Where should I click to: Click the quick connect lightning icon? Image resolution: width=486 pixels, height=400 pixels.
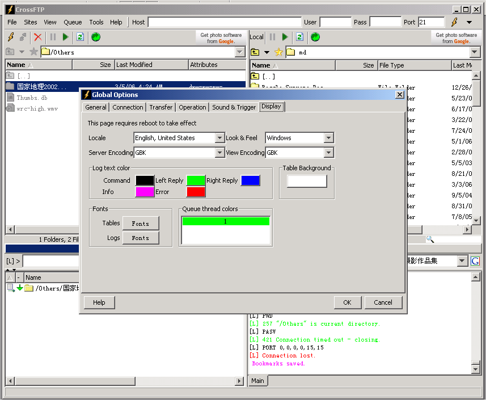(454, 22)
